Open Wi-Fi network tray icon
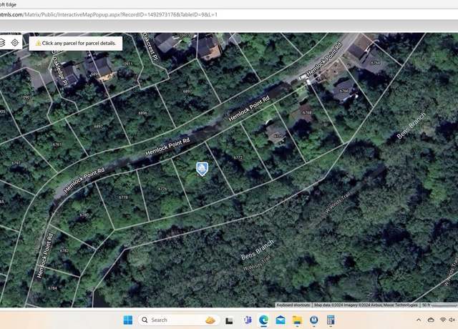Viewport: 458px width, 329px height. click(443, 320)
